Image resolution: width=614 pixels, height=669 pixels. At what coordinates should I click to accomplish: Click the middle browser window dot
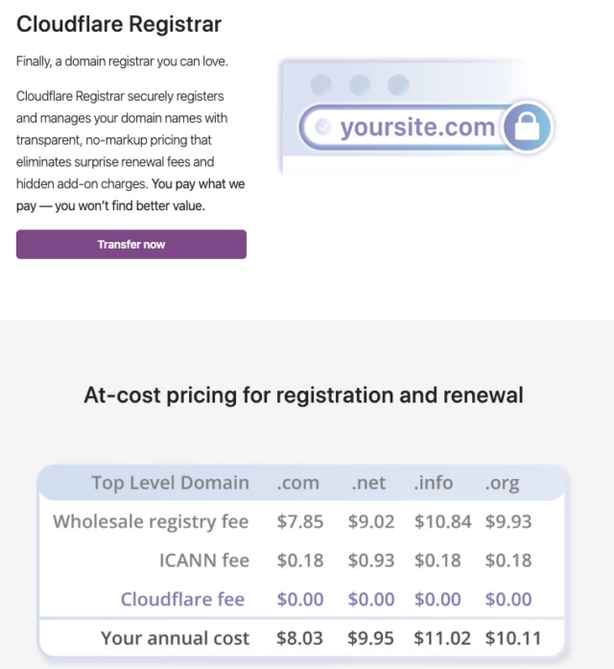(x=360, y=84)
